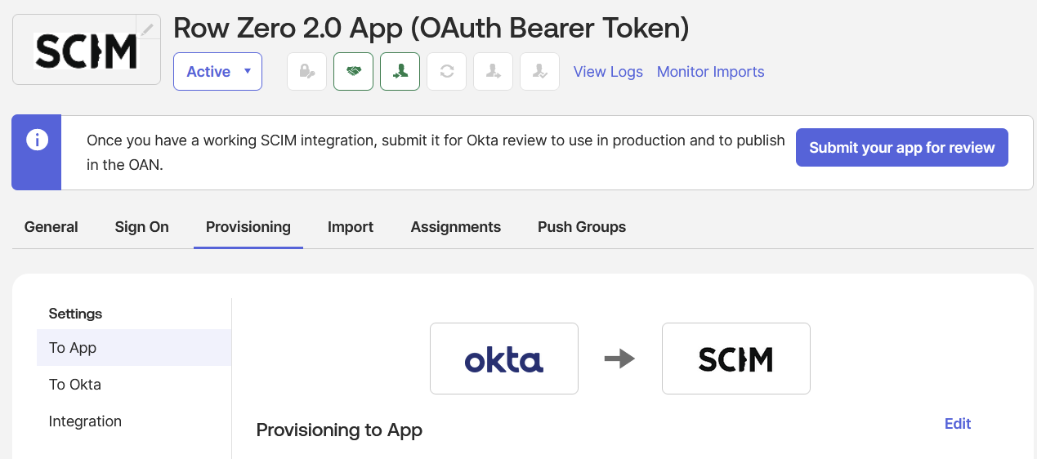The width and height of the screenshot is (1037, 459).
Task: Click the Row Zero 2.0 App title
Action: 431,29
